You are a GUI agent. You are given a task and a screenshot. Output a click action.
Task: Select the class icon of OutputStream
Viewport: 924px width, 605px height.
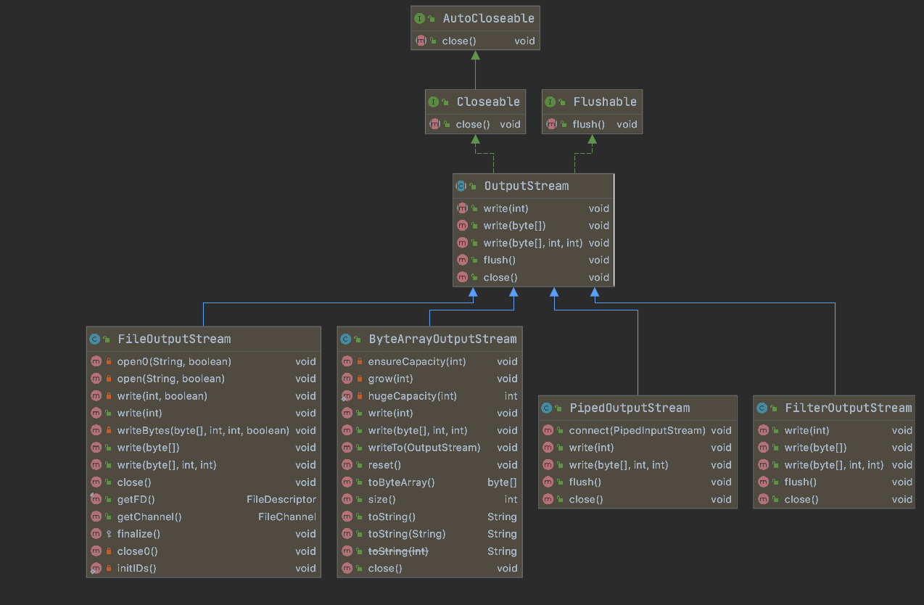point(463,186)
